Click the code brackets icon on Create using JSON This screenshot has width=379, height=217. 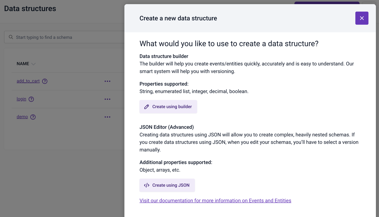point(147,185)
